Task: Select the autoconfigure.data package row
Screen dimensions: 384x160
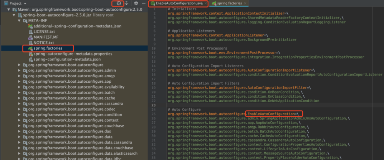Action: [x=70, y=137]
